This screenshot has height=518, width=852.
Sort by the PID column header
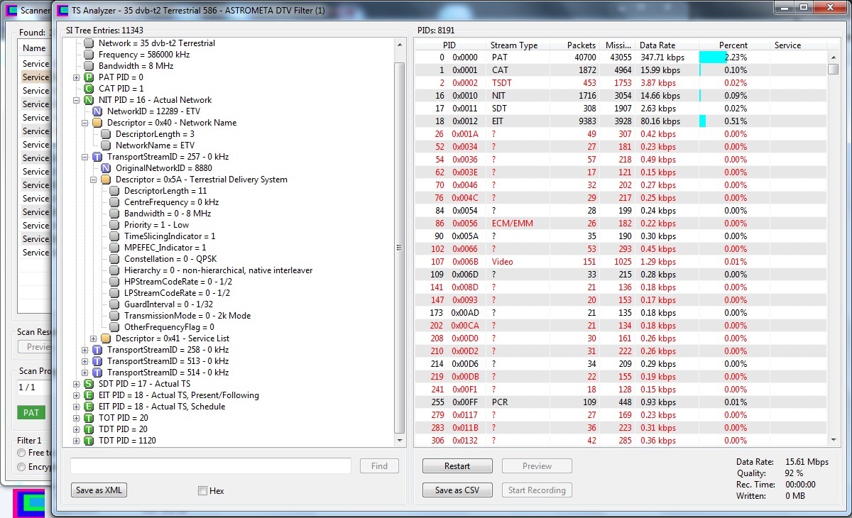[450, 45]
